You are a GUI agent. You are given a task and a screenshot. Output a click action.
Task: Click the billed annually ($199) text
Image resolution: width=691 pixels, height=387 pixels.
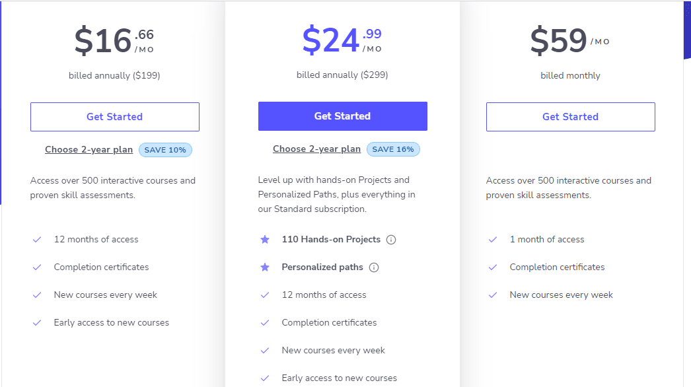[x=114, y=75]
